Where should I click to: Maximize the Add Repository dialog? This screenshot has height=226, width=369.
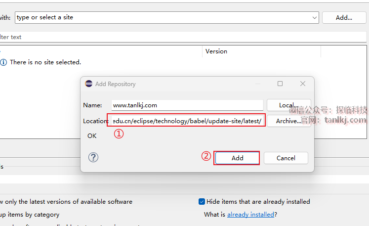[280, 84]
